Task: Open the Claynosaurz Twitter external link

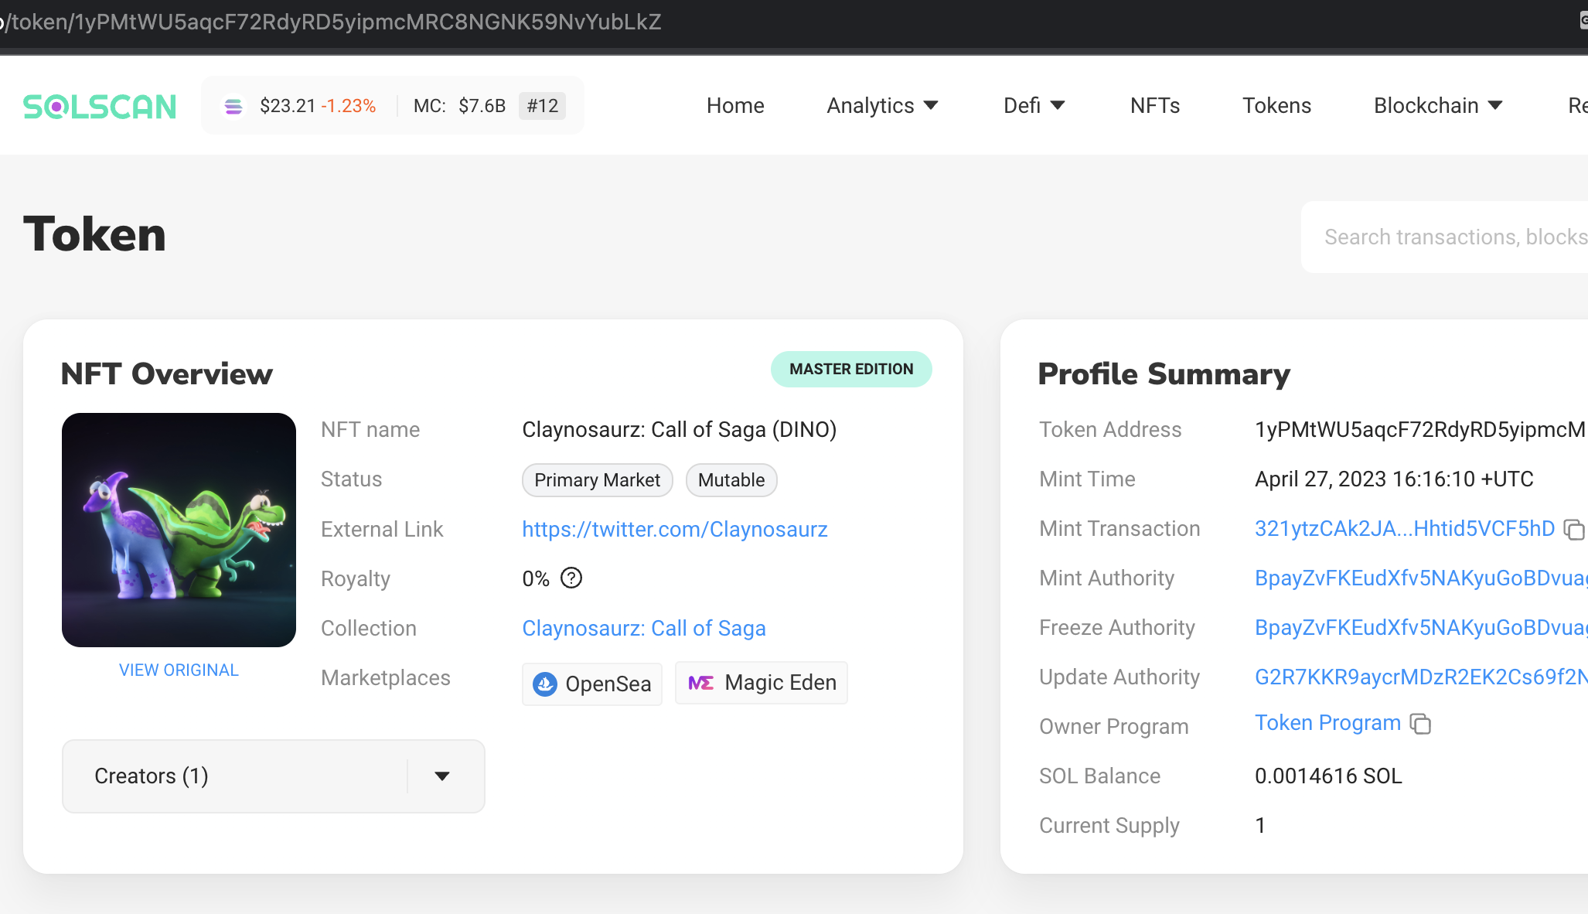Action: coord(674,529)
